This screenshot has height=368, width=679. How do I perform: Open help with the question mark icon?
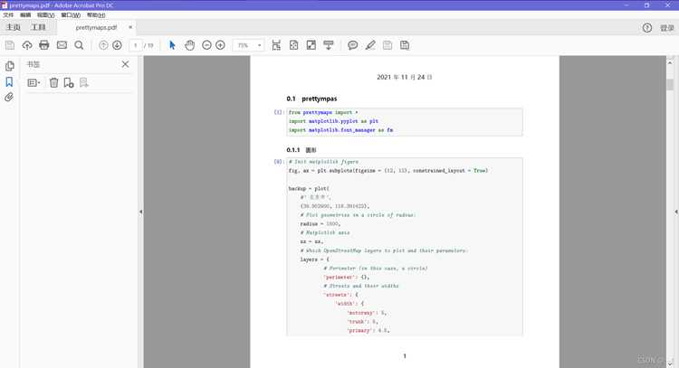click(647, 28)
